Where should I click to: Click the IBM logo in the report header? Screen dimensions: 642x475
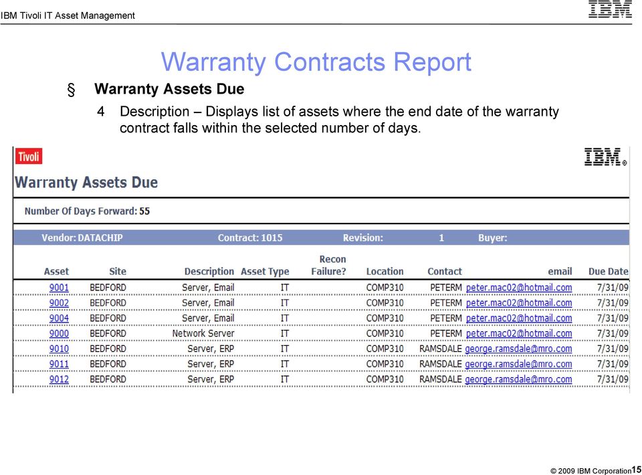pyautogui.click(x=605, y=157)
